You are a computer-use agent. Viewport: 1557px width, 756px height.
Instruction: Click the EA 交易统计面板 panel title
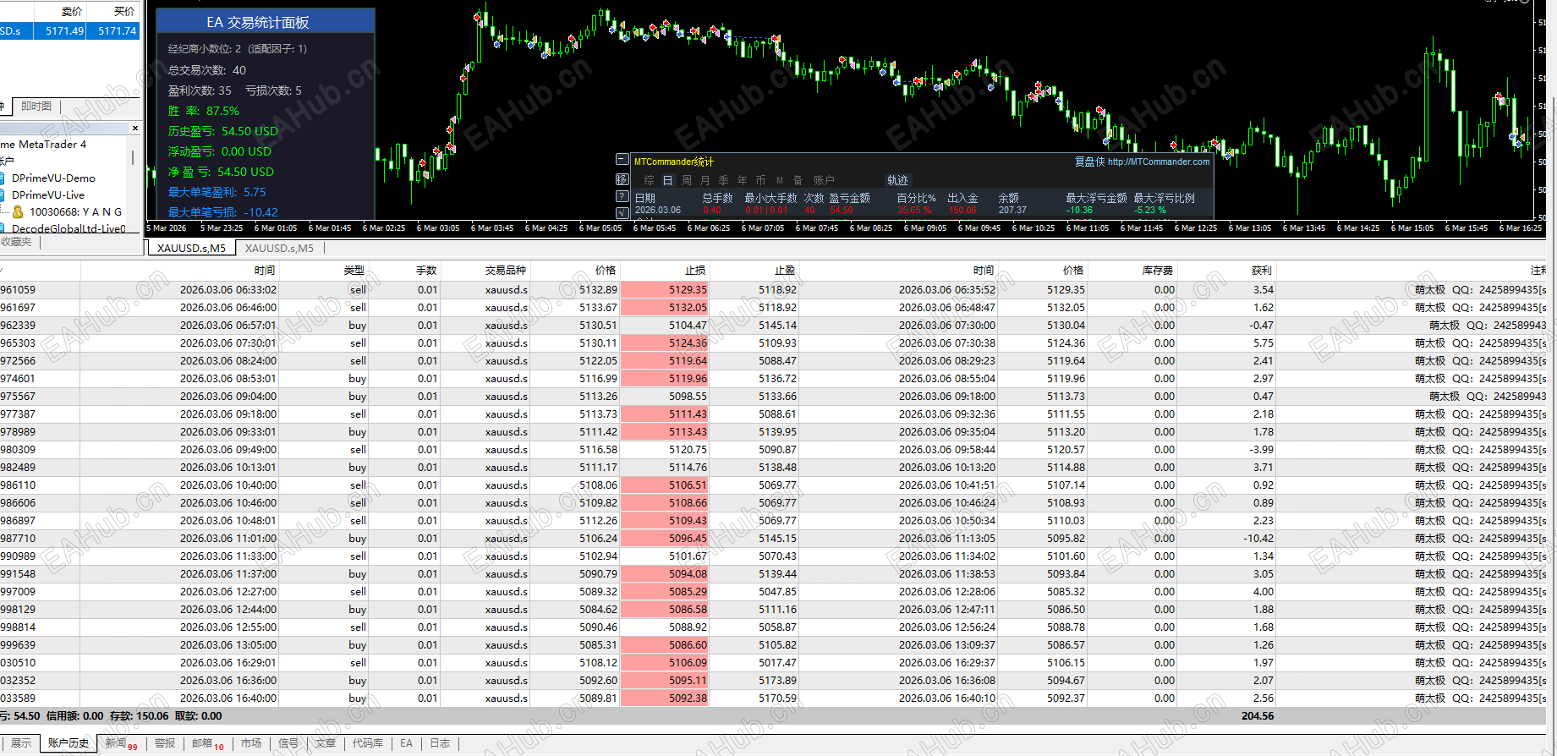(x=258, y=23)
